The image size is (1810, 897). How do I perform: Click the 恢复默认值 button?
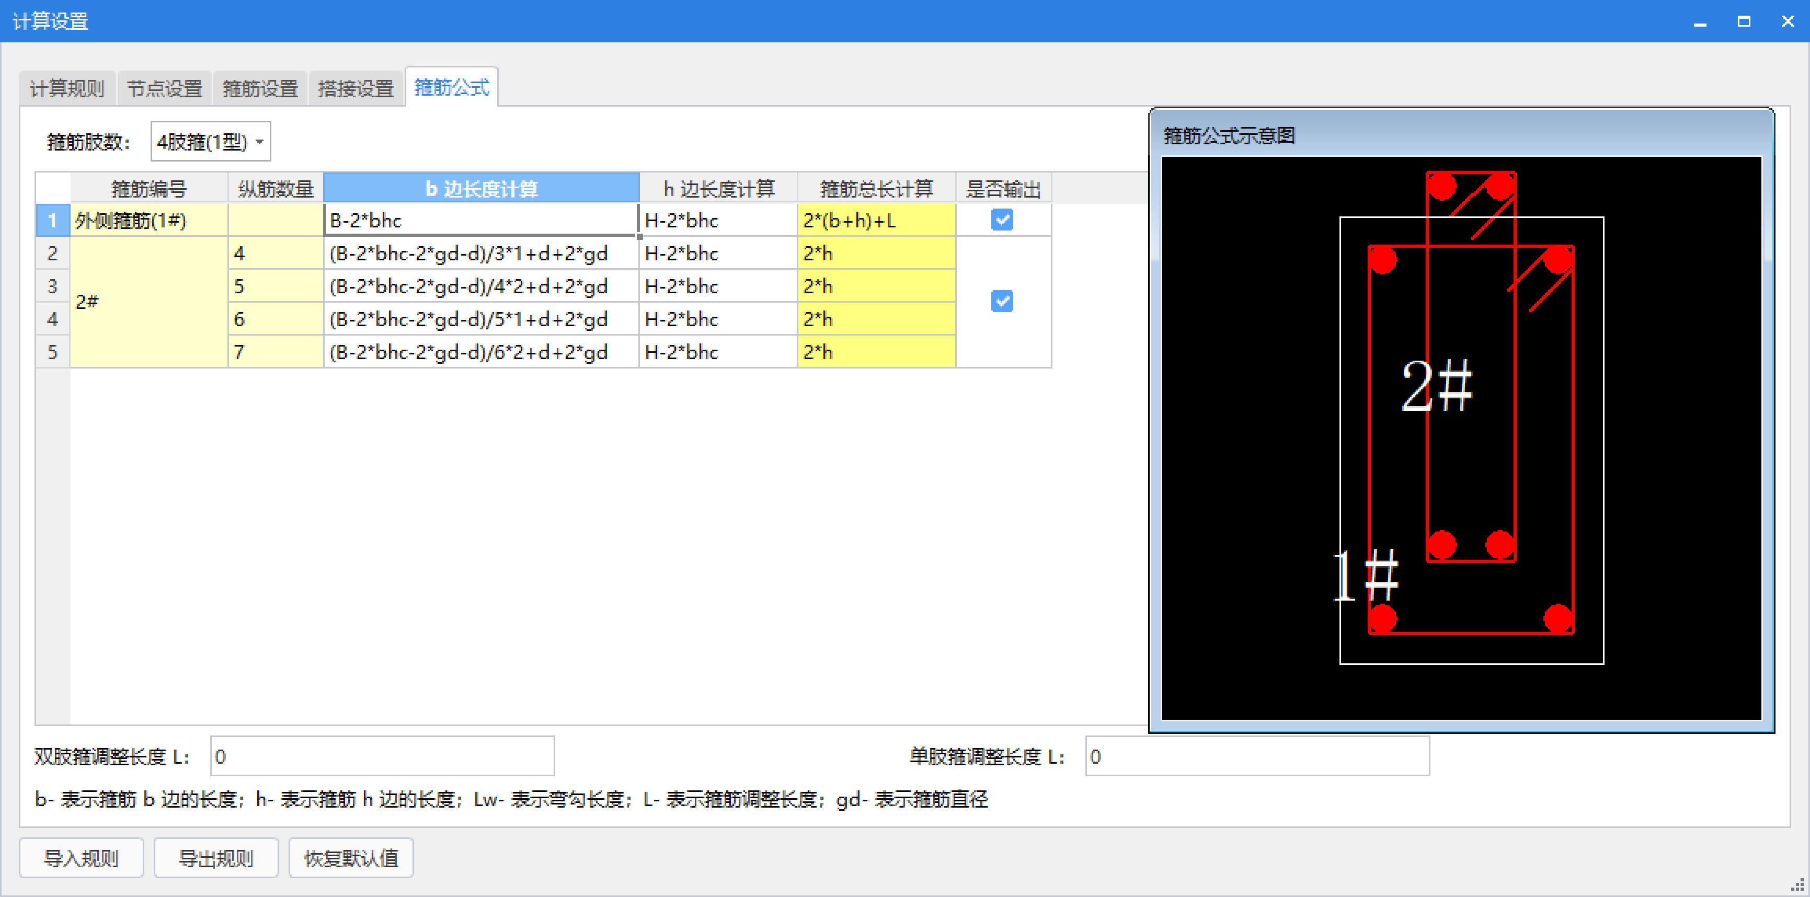click(x=351, y=858)
